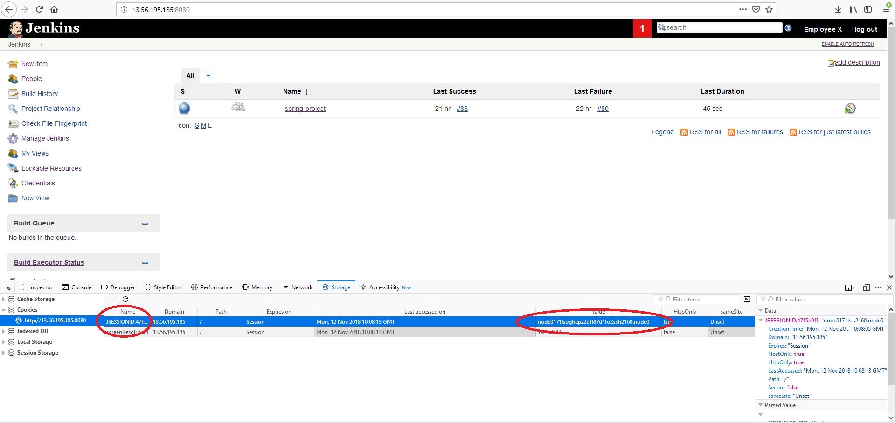This screenshot has width=895, height=423.
Task: Collapse the Data section in cookie details
Action: click(x=761, y=311)
